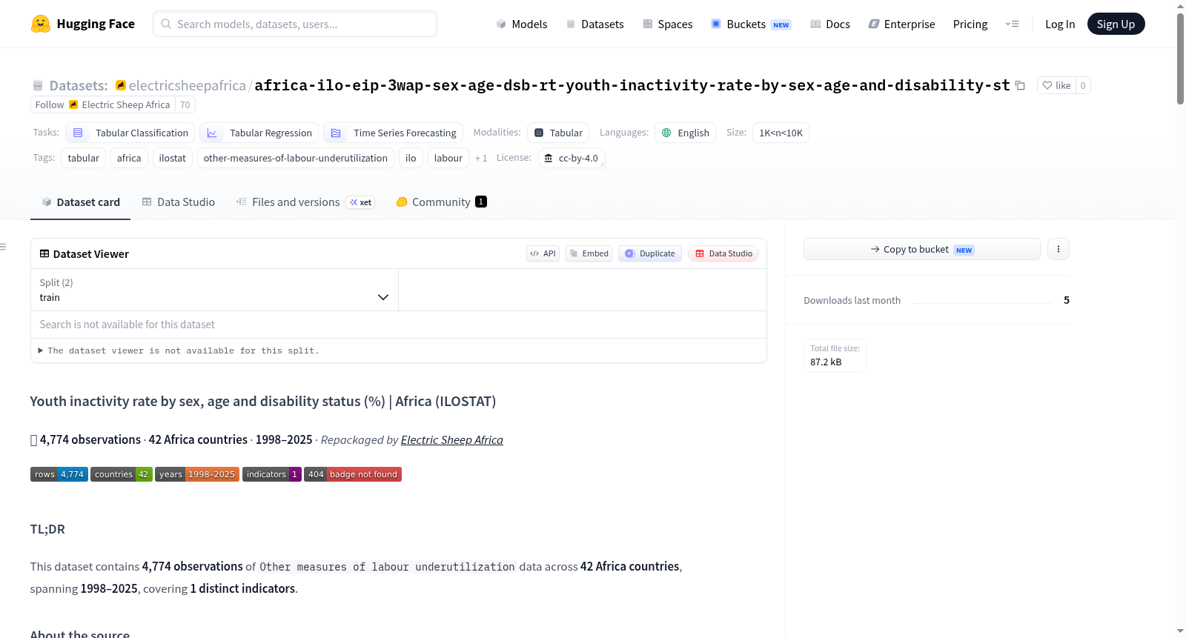
Task: Follow Electric Sheep Africa
Action: click(x=103, y=104)
